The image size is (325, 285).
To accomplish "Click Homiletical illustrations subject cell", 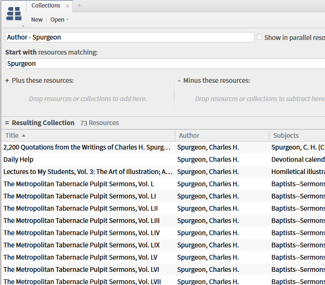I will coord(298,172).
